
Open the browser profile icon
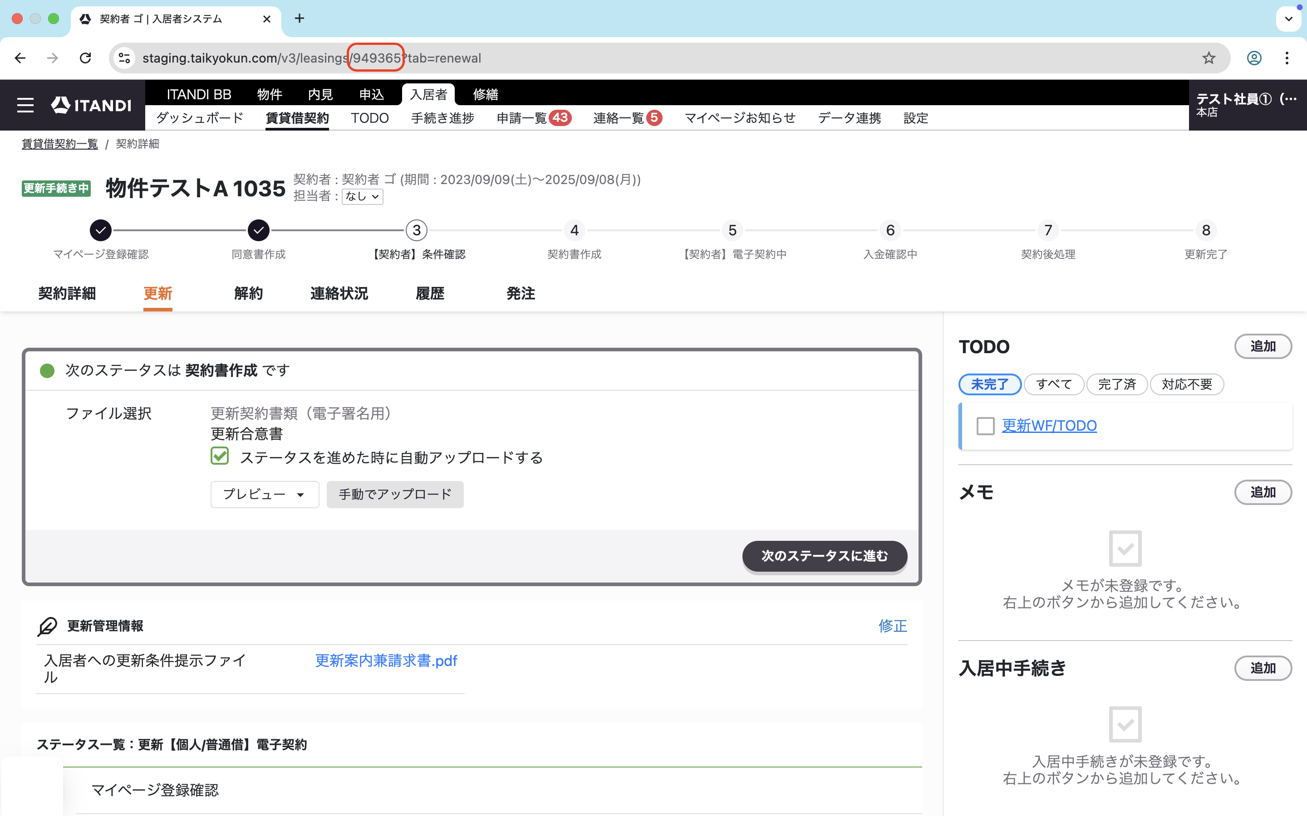click(1254, 58)
